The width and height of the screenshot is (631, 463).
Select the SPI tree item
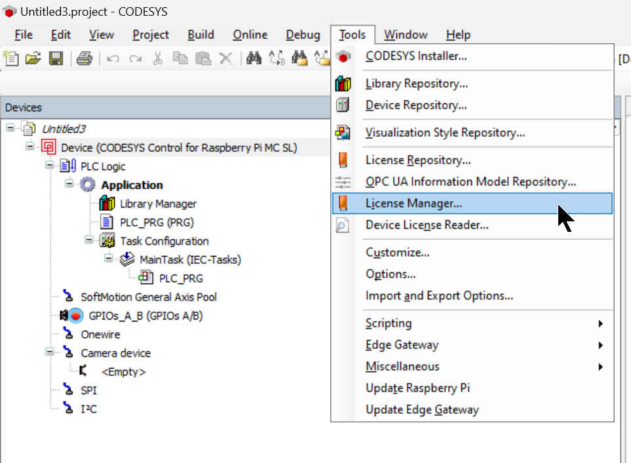[88, 390]
